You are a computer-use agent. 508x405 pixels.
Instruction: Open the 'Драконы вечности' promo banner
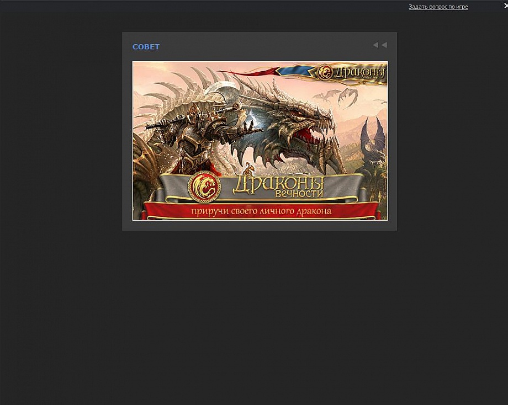click(x=260, y=141)
